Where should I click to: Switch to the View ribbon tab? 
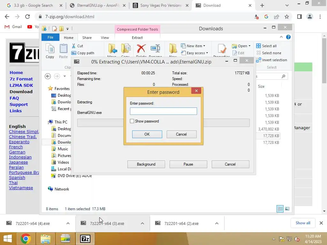click(x=105, y=38)
